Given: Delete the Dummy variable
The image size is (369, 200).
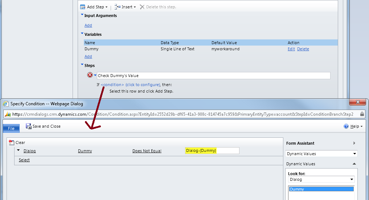Looking at the screenshot, I should [303, 49].
